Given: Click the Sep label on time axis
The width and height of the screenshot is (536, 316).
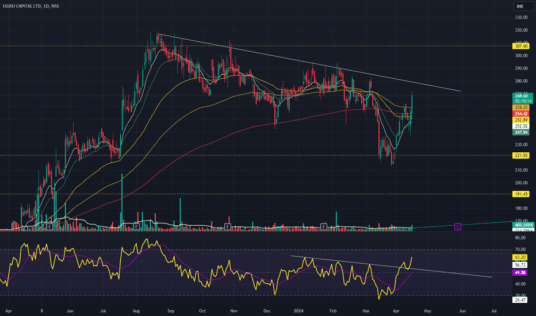Looking at the screenshot, I should [171, 311].
